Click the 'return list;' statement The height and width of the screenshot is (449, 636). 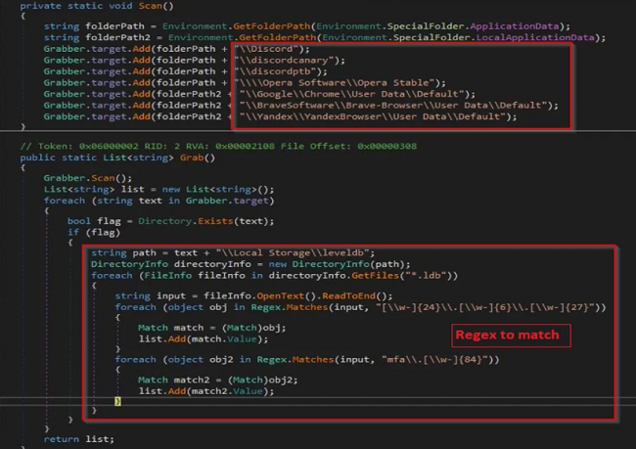click(x=79, y=439)
